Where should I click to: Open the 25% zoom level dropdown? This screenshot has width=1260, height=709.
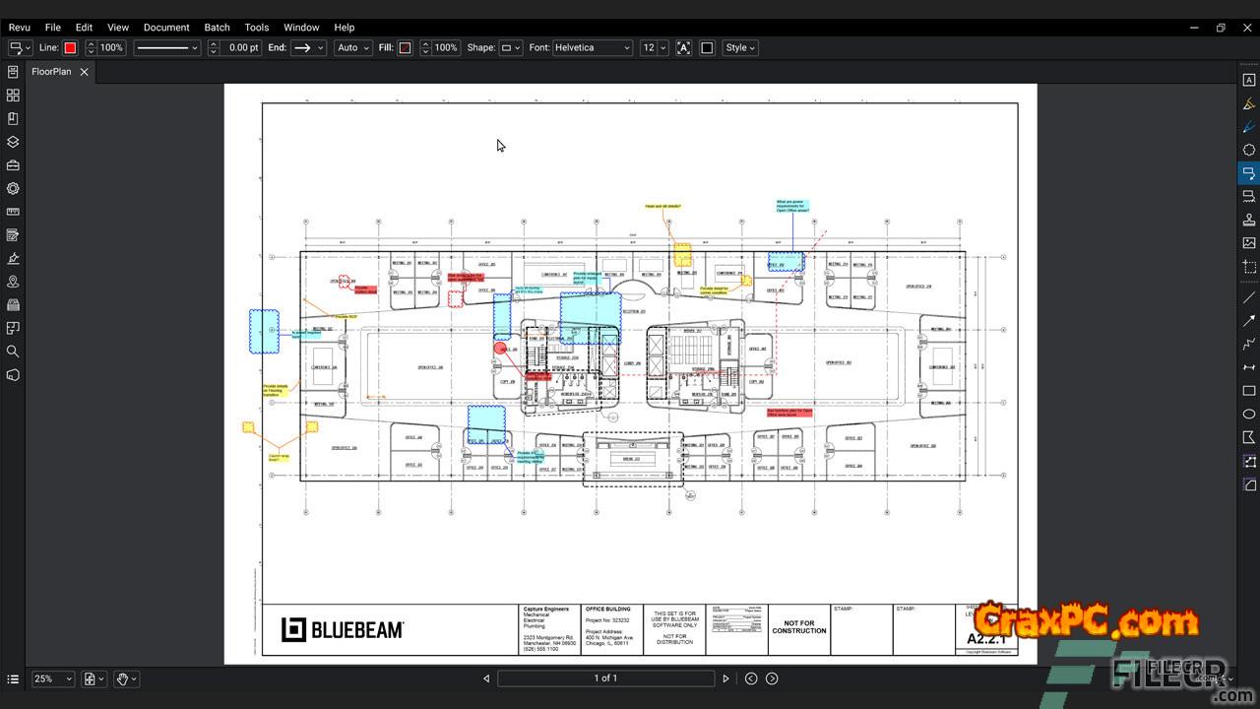coord(54,678)
